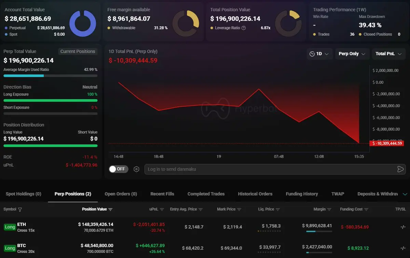Screen dimensions: 410x258
Task: Click the BTC symbol name
Action: click(22, 245)
